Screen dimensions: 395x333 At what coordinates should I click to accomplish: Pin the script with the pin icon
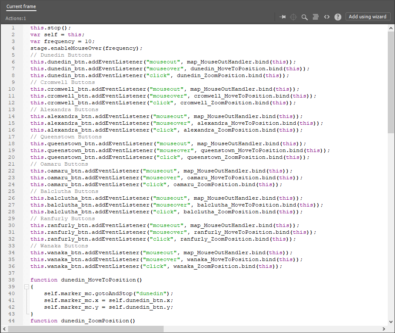point(283,17)
